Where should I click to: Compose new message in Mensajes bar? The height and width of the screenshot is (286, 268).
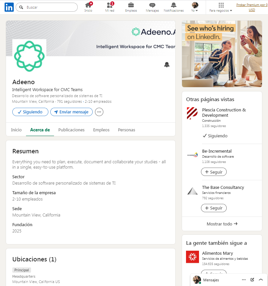252,280
